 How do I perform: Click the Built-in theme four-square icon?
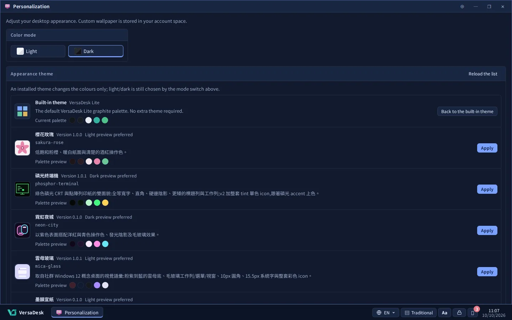(22, 111)
